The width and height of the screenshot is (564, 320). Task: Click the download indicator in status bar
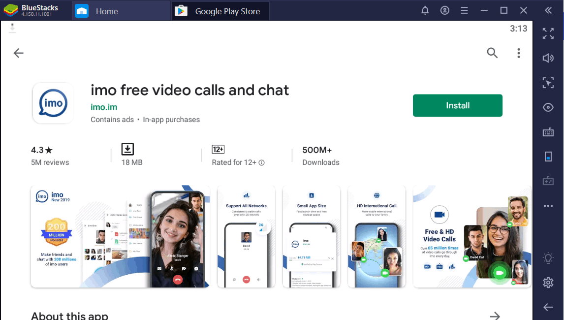[x=12, y=28]
